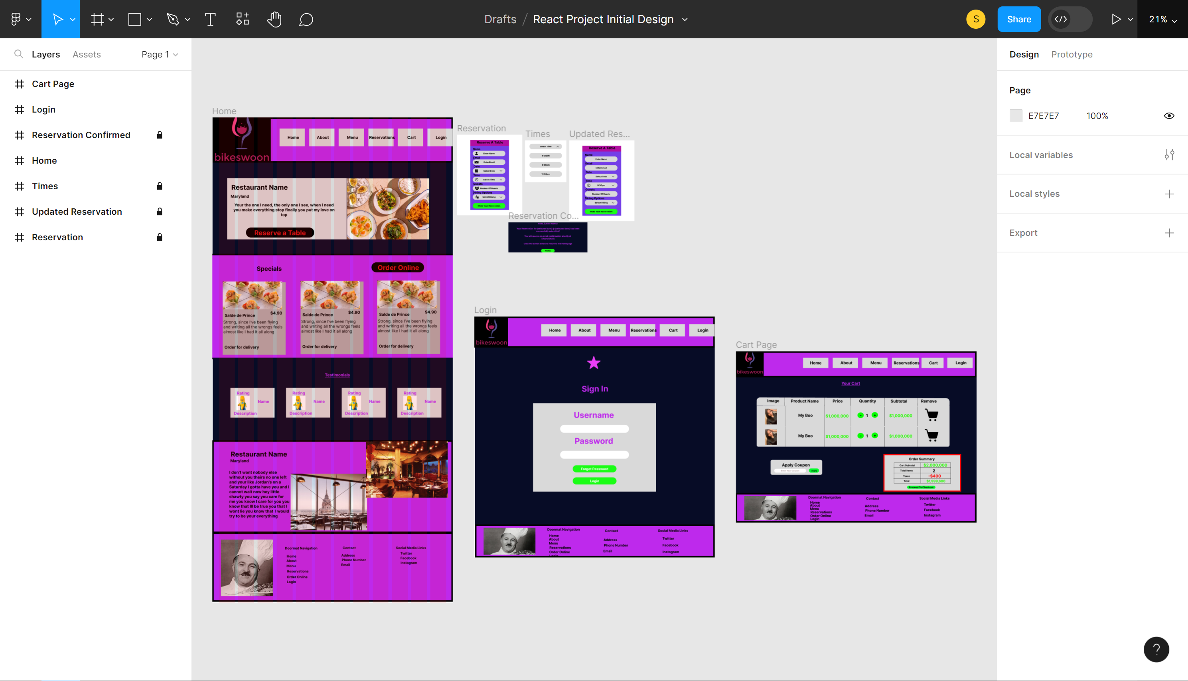
Task: Open the help question mark button
Action: coord(1156,649)
